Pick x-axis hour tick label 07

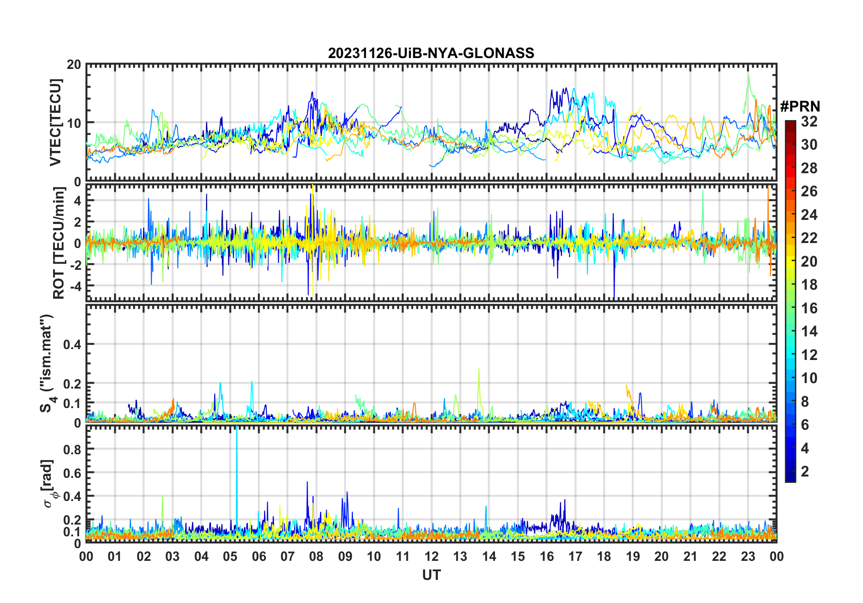(288, 556)
